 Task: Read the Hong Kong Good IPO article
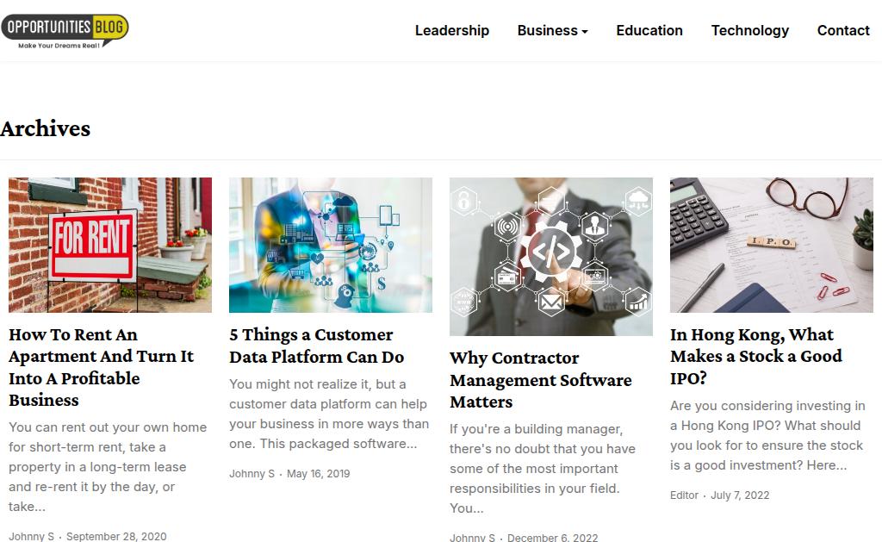coord(755,356)
